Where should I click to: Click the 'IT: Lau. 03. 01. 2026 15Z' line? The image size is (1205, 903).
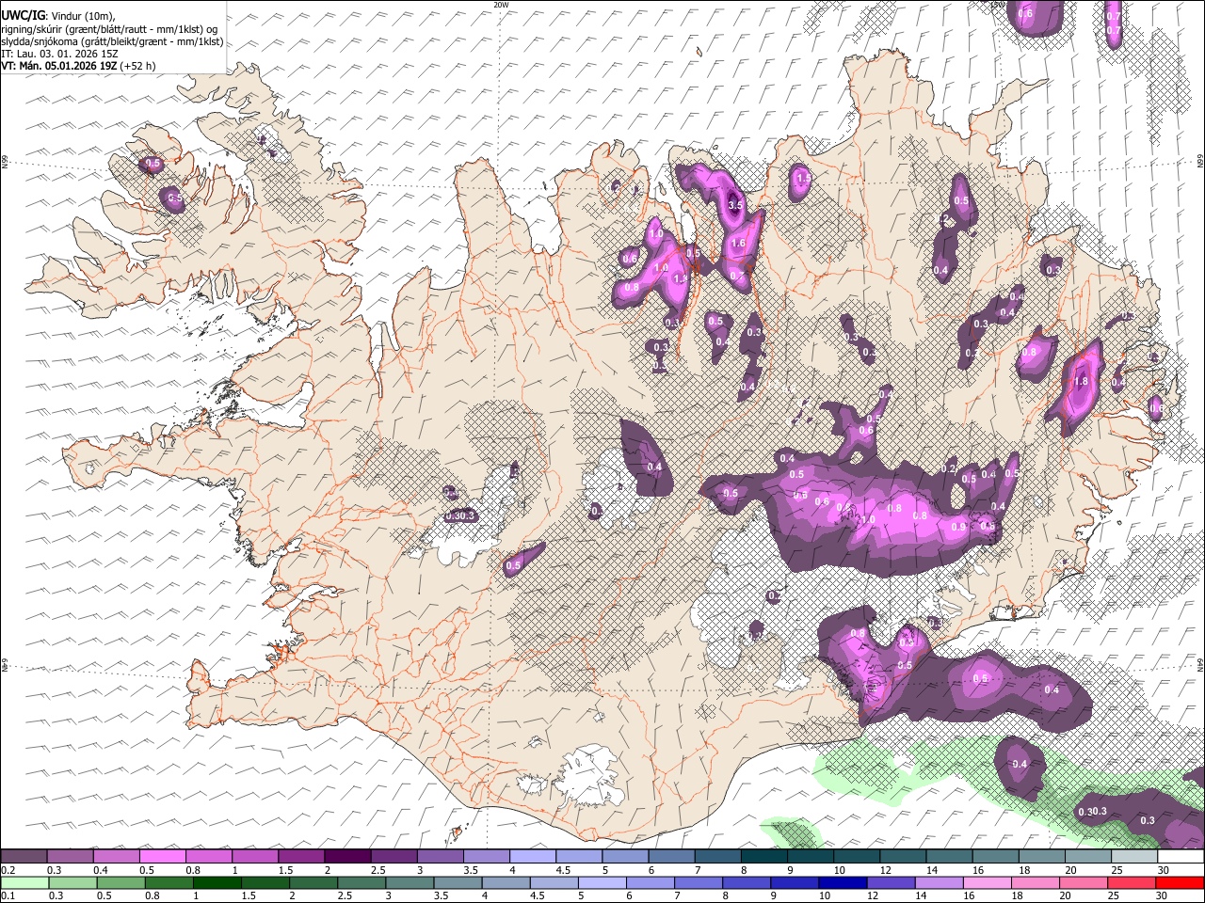point(59,54)
